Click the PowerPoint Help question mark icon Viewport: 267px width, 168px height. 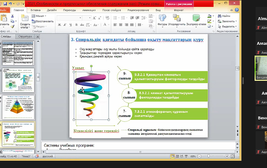point(237,10)
